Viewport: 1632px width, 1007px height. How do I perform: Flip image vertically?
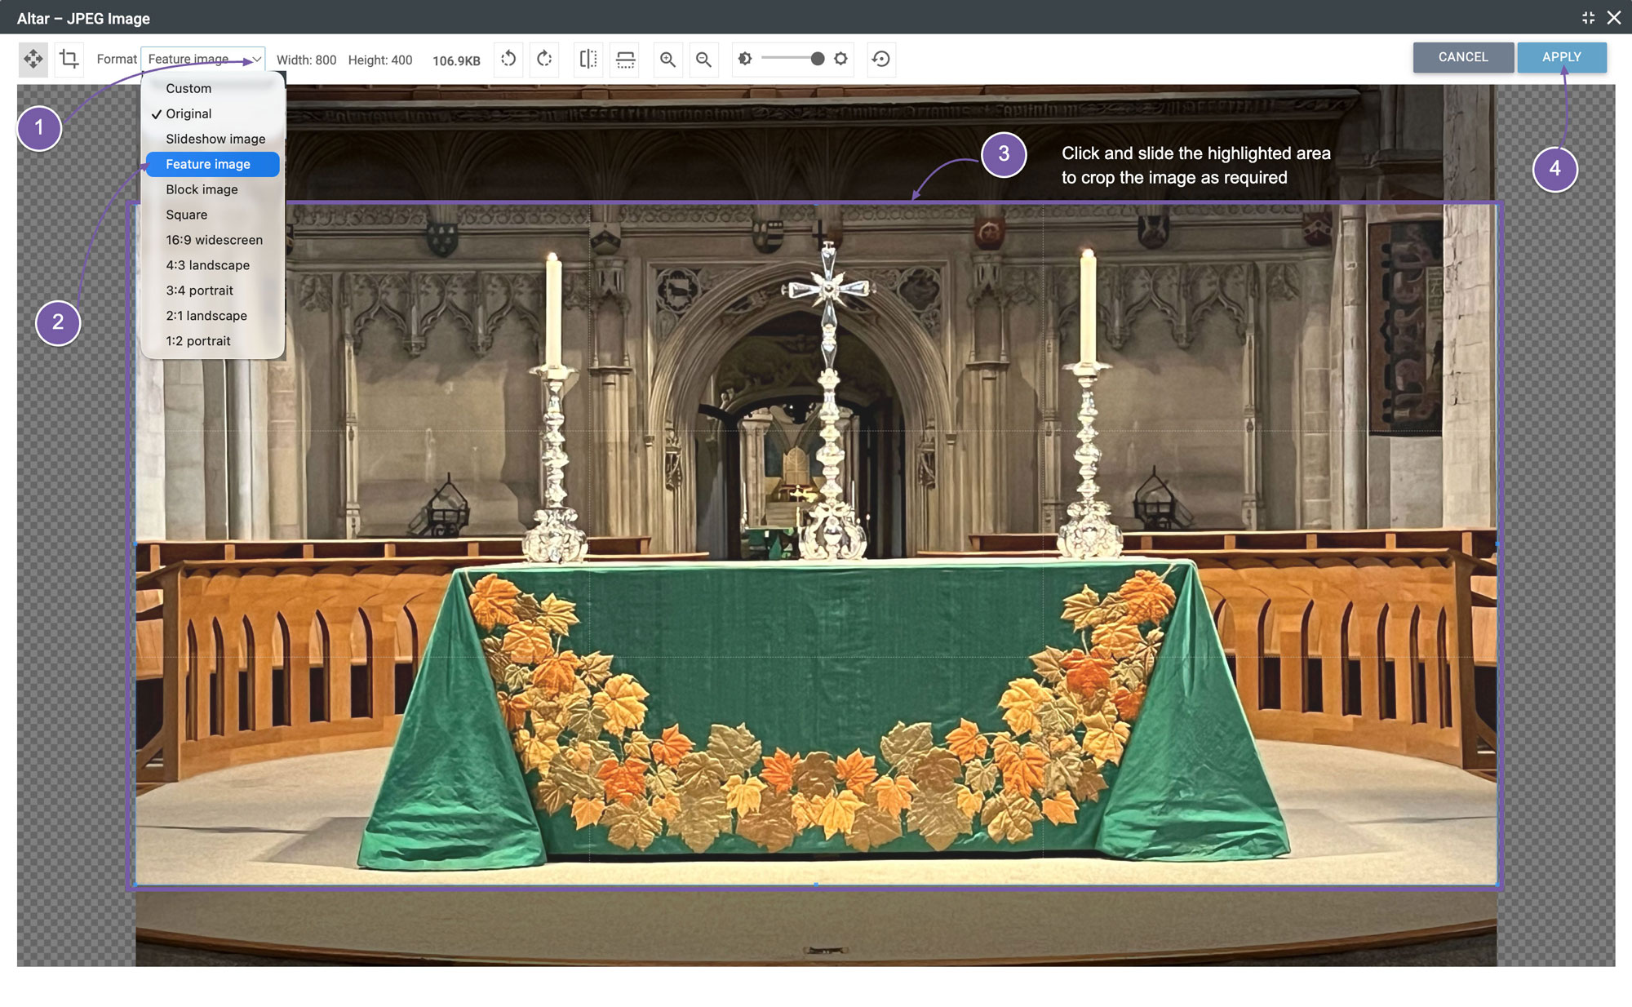(625, 59)
